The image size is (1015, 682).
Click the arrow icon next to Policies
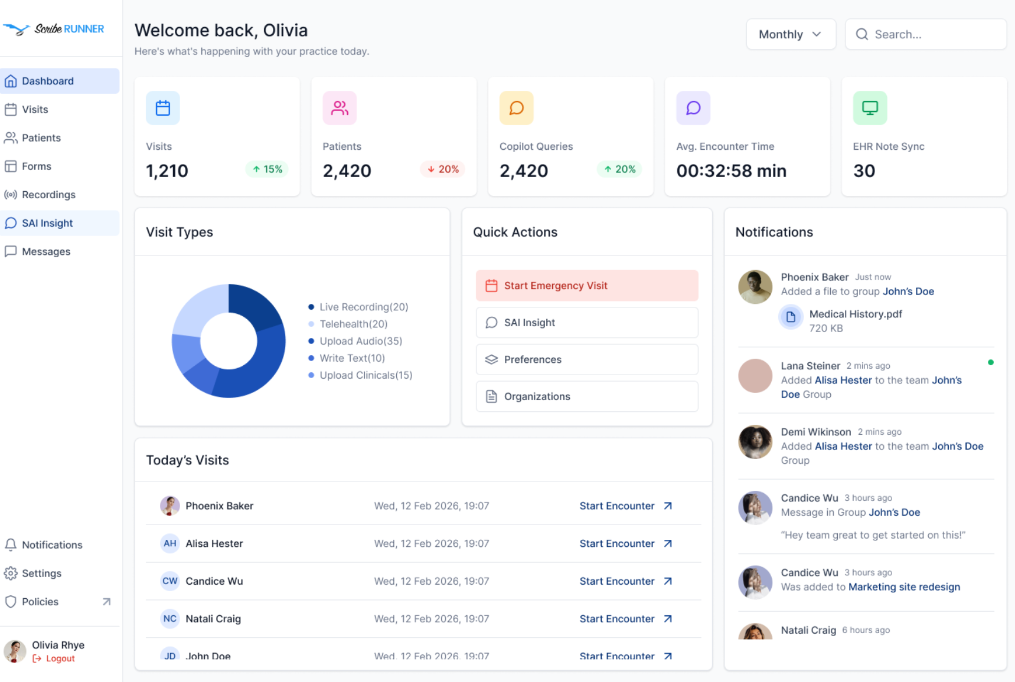click(106, 602)
